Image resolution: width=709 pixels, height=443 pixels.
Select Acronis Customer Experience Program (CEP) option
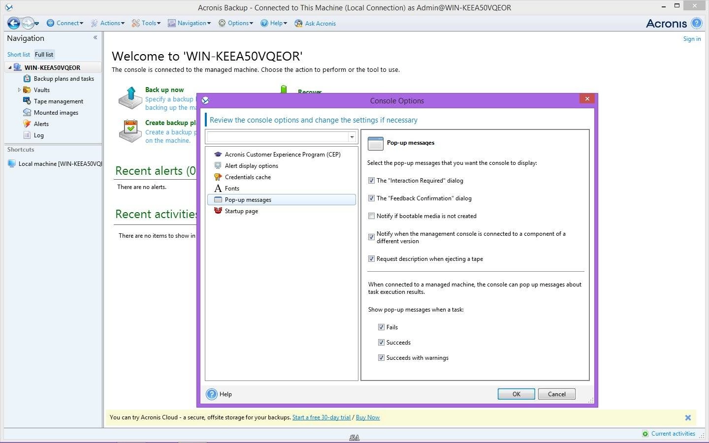click(x=282, y=155)
